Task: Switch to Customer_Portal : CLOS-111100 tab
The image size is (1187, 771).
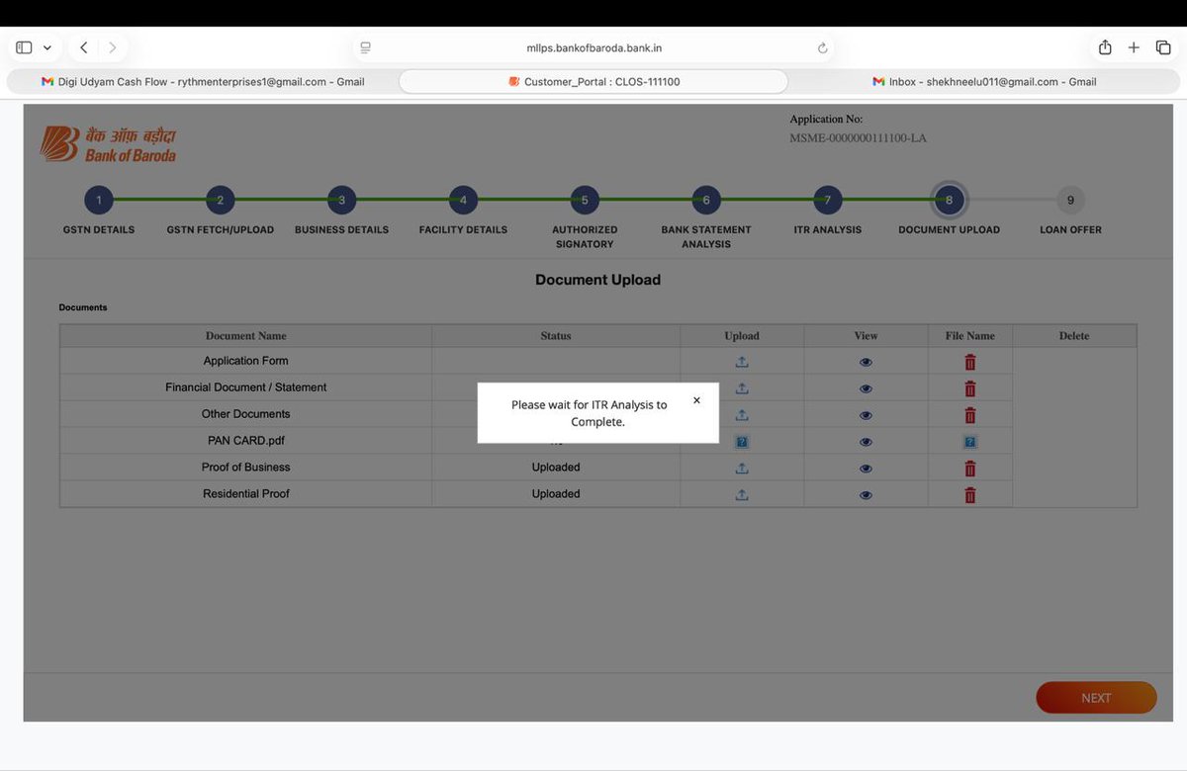Action: pos(593,82)
